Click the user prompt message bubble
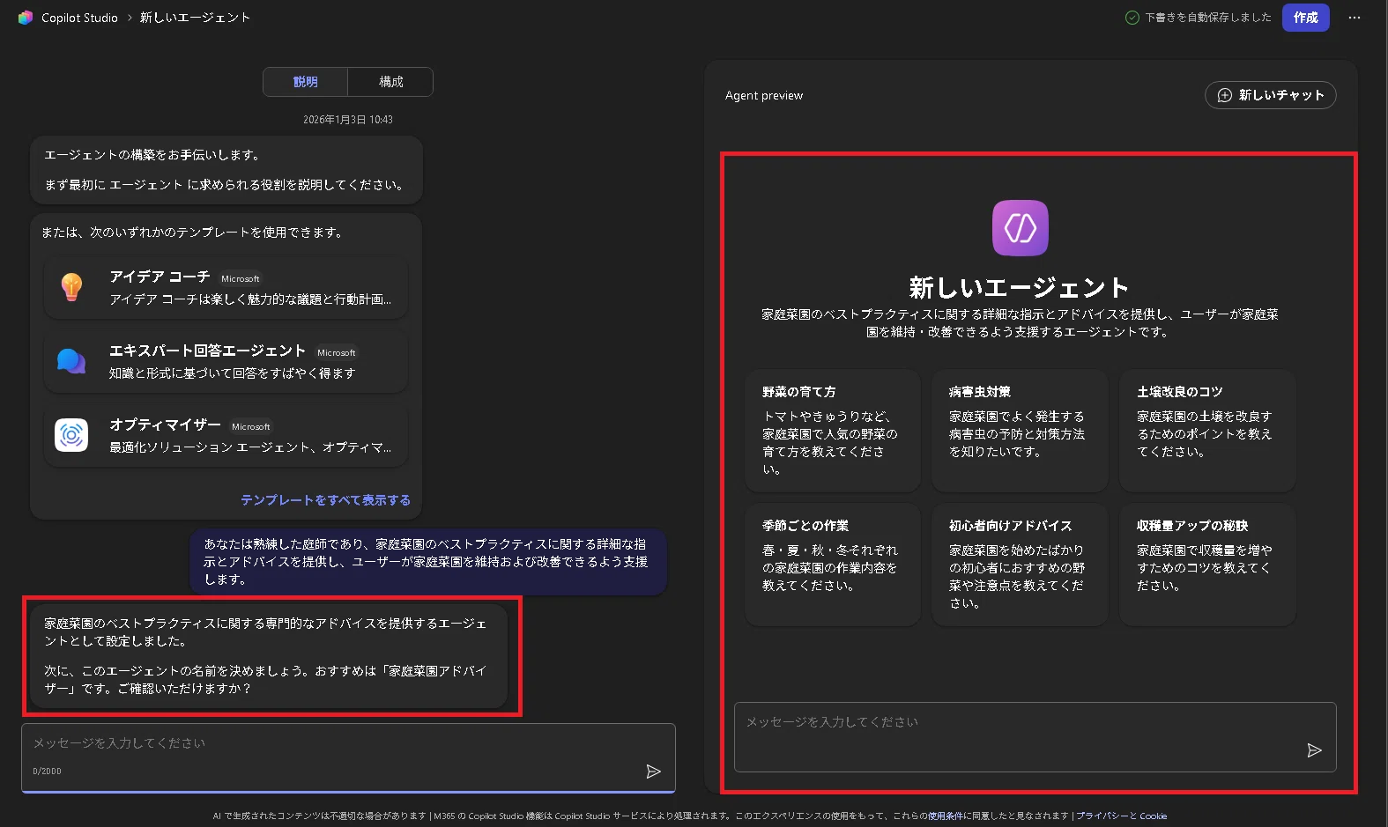 [428, 562]
